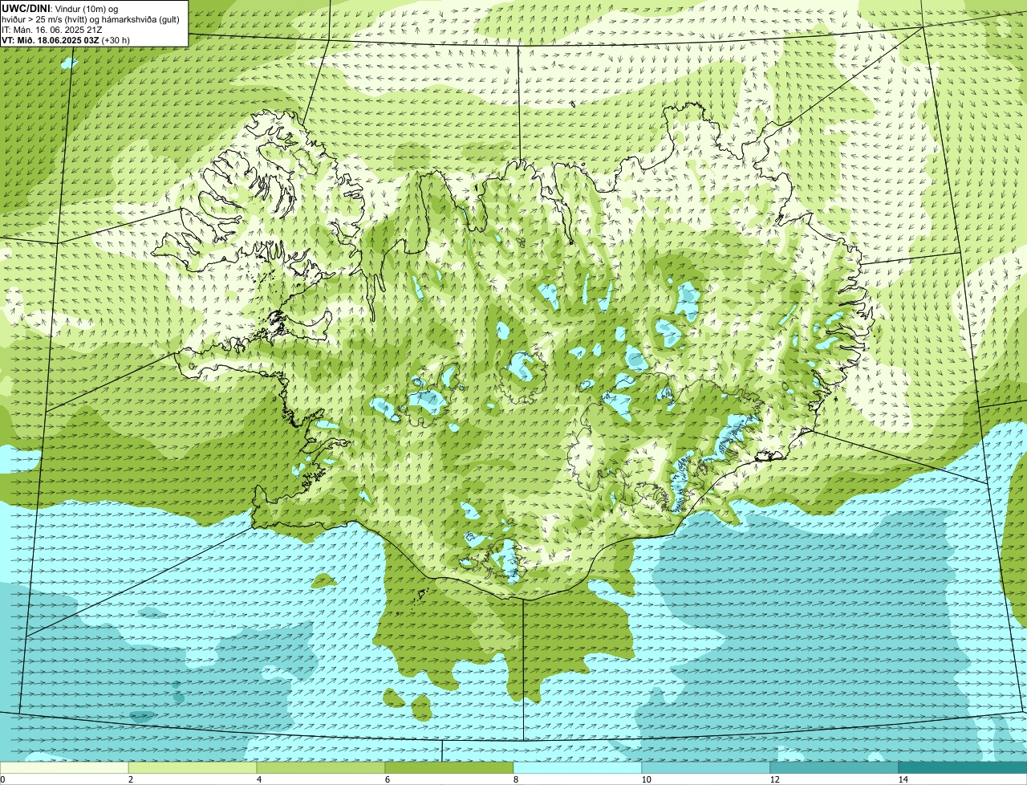Viewport: 1027px width, 785px height.
Task: Click the 12–14 m/s legend color swatch
Action: 834,767
